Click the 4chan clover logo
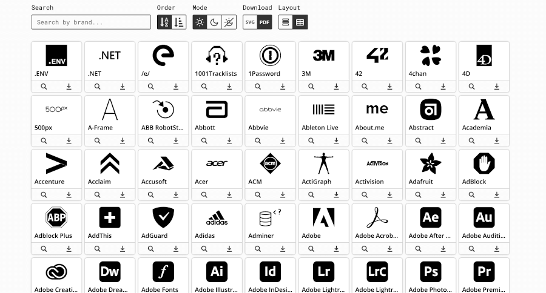Image resolution: width=546 pixels, height=293 pixels. pyautogui.click(x=431, y=55)
